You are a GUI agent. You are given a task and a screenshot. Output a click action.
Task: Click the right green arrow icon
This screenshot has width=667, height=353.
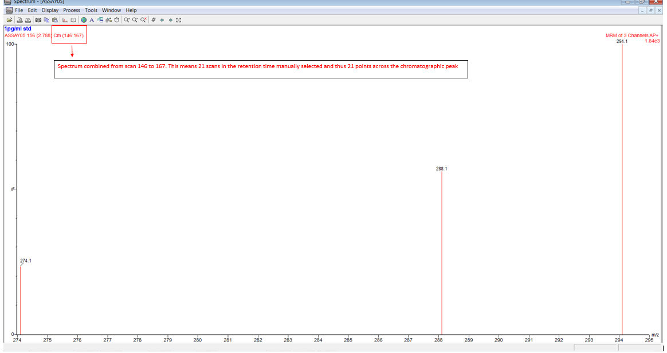170,20
